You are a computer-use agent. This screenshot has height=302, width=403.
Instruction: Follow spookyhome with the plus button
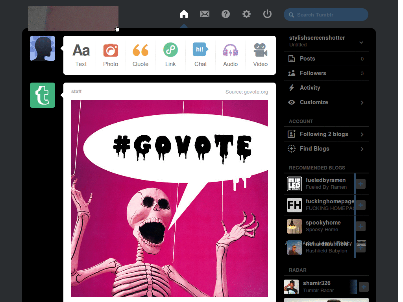(360, 226)
